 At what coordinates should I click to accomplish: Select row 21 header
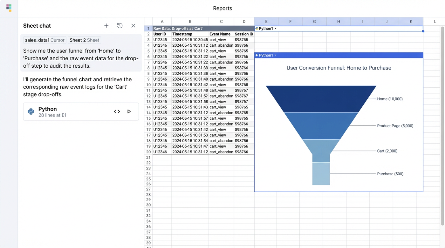(148, 158)
